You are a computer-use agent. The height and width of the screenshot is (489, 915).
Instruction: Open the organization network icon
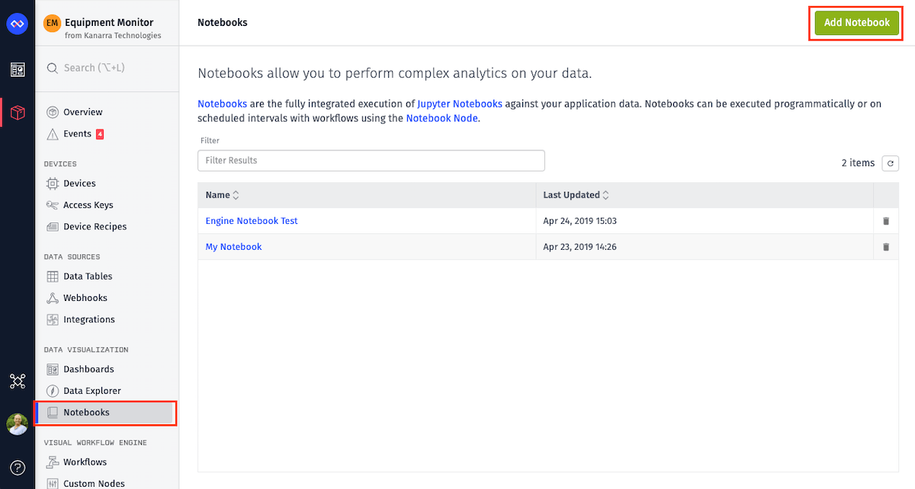17,382
